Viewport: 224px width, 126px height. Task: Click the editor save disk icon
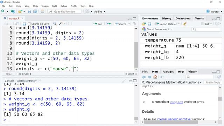click(24, 24)
